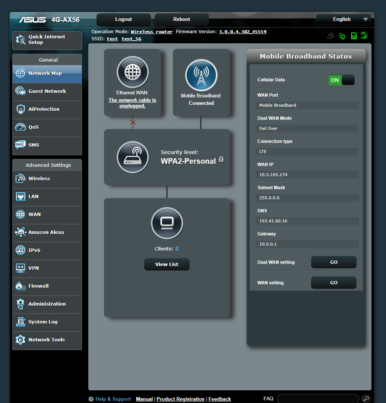Open Quick Internet Setup wizard icon
The image size is (386, 403).
[20, 40]
